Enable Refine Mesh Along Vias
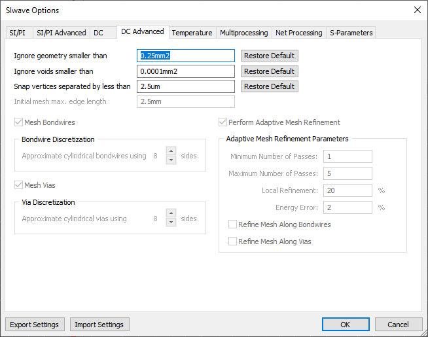This screenshot has width=428, height=337. [x=232, y=241]
